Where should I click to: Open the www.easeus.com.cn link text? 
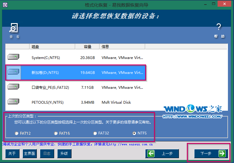131,144
